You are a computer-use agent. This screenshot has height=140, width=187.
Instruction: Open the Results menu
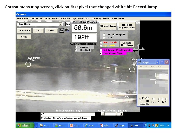(x=55, y=18)
